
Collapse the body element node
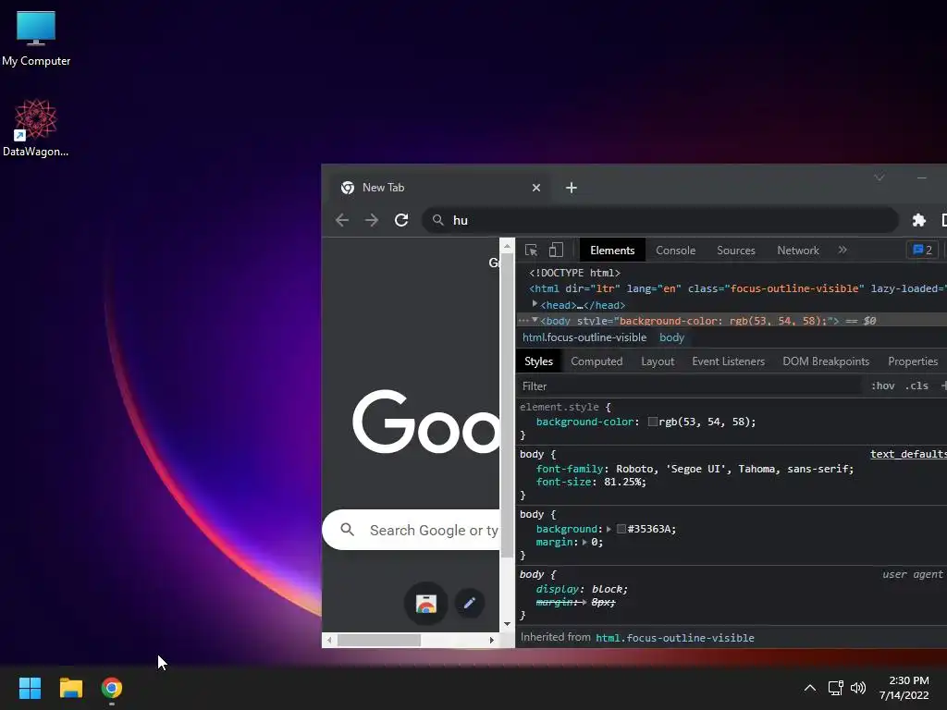[x=535, y=320]
